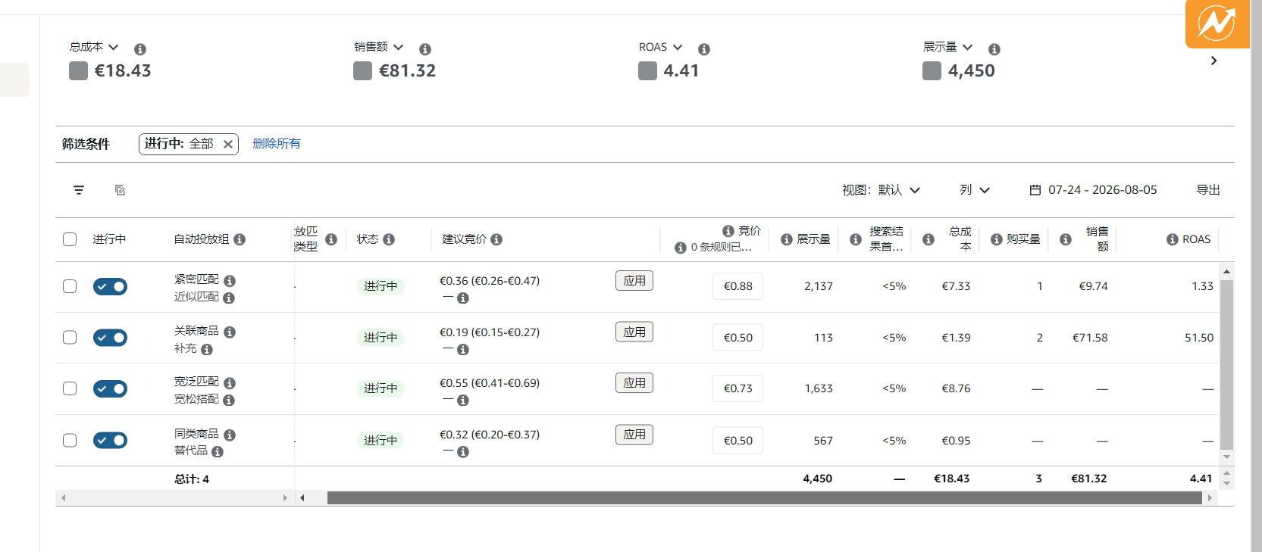Click the vertical scrollbar up arrow
The height and width of the screenshot is (552, 1262).
pos(1226,271)
